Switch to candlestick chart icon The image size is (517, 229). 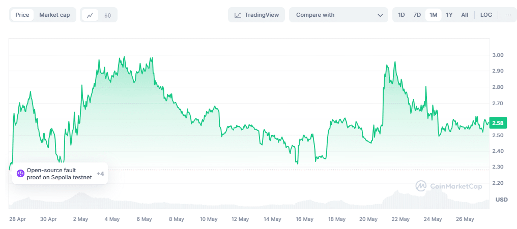click(107, 15)
